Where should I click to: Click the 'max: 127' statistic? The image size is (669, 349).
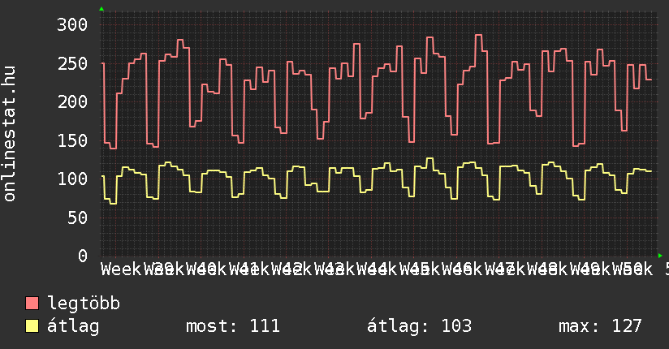(x=600, y=326)
